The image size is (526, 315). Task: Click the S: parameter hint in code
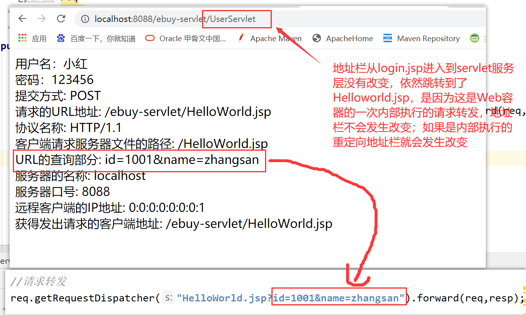pyautogui.click(x=169, y=298)
